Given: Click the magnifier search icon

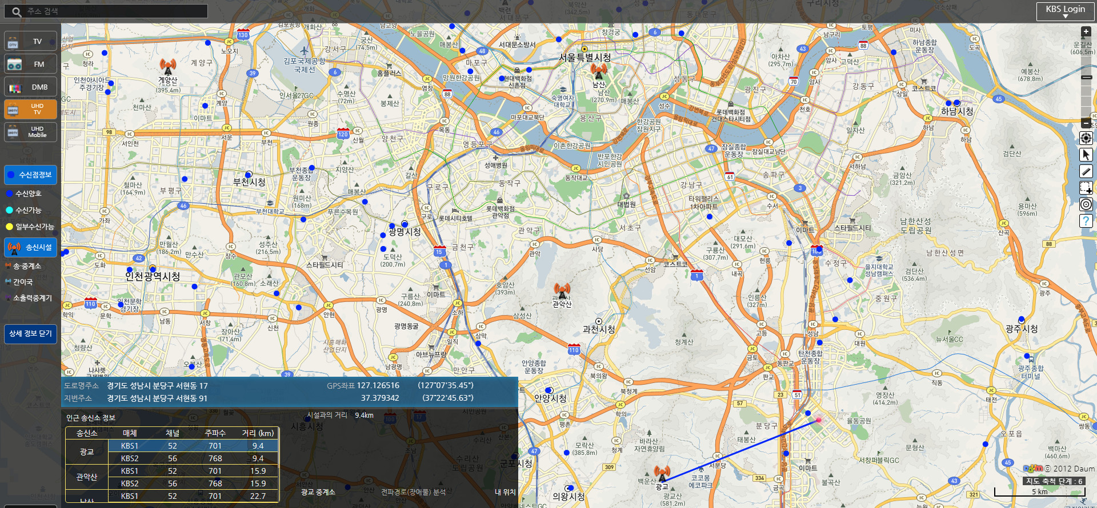Looking at the screenshot, I should coord(17,11).
